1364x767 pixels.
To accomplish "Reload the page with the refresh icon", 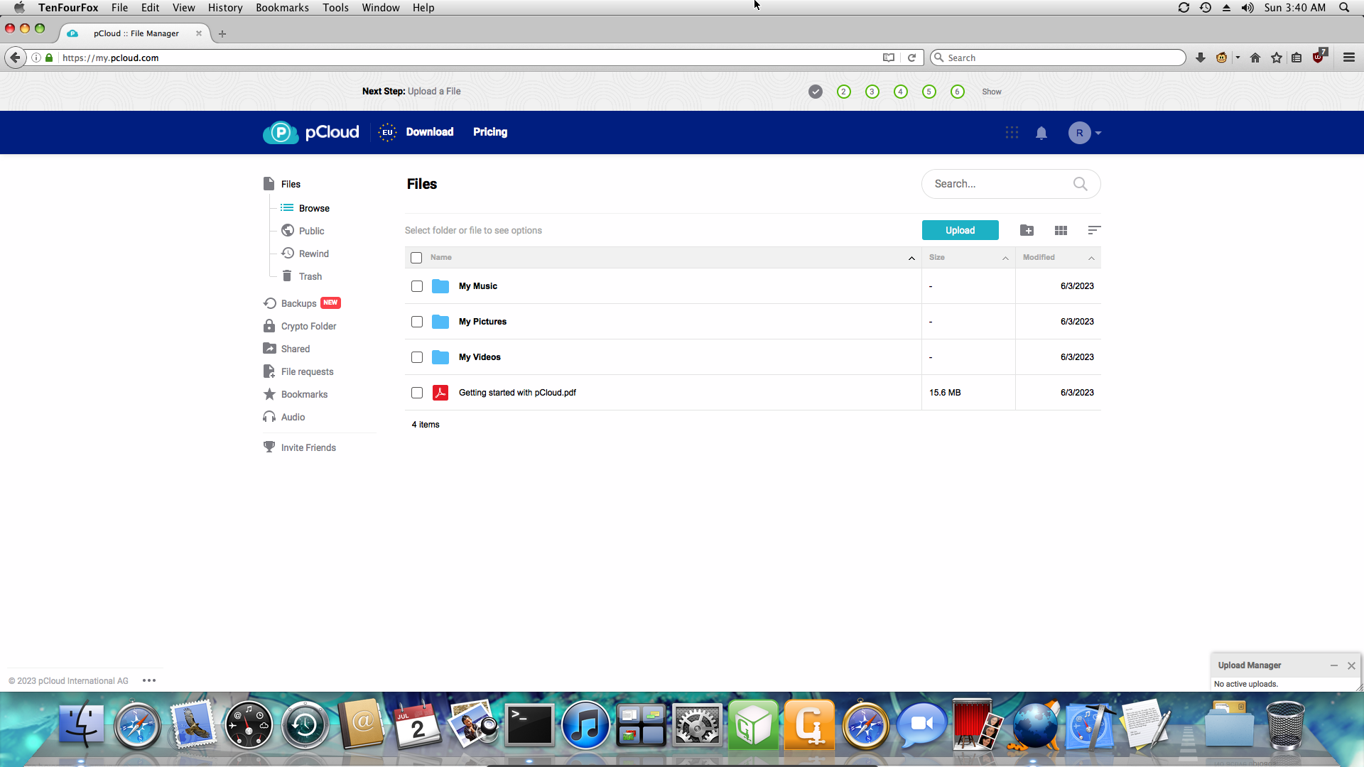I will pyautogui.click(x=911, y=58).
